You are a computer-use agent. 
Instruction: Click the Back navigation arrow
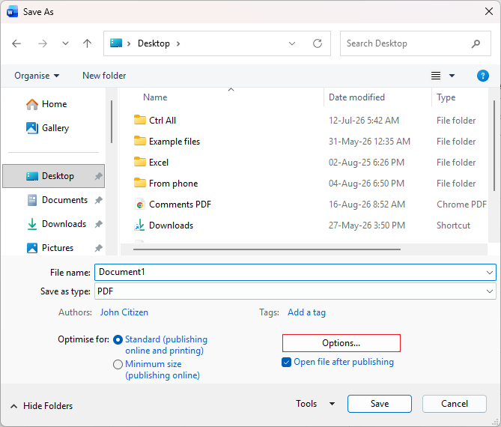[x=16, y=43]
